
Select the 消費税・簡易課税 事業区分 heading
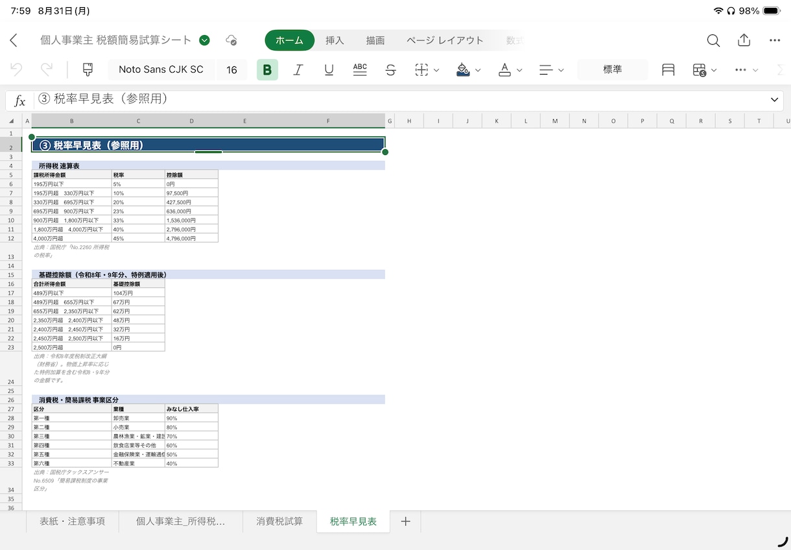[x=208, y=400]
